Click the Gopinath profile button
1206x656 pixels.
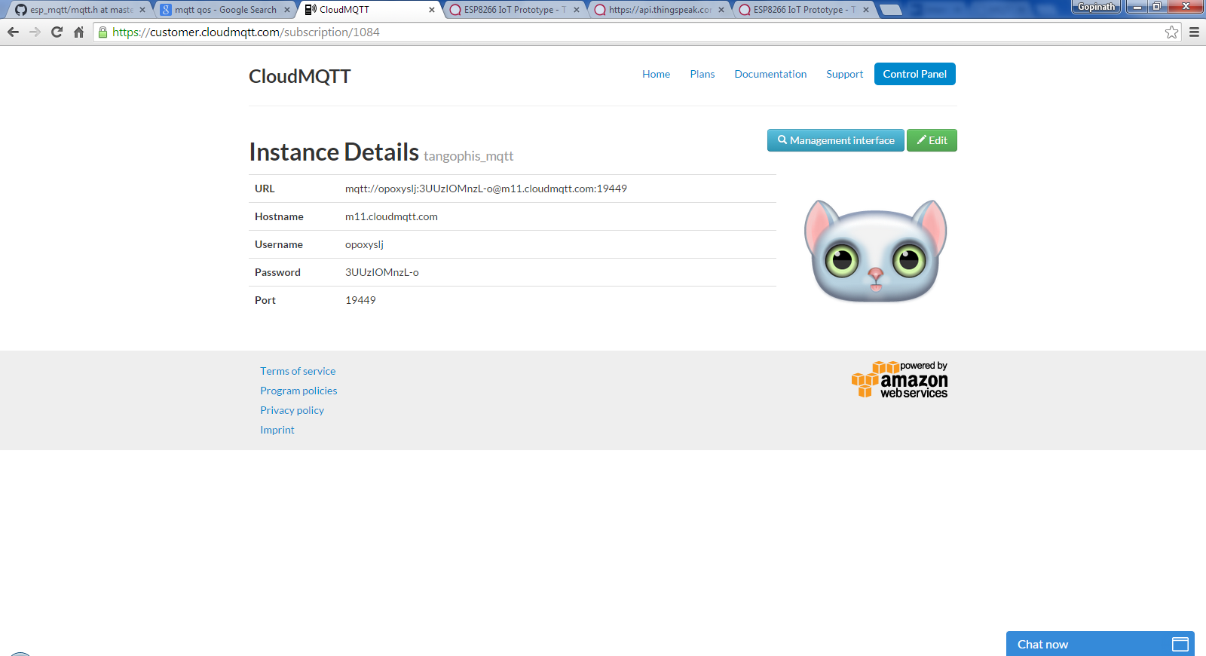tap(1097, 7)
